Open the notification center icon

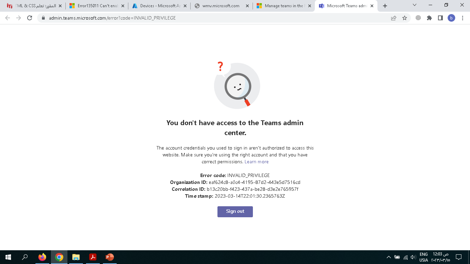pos(459,257)
